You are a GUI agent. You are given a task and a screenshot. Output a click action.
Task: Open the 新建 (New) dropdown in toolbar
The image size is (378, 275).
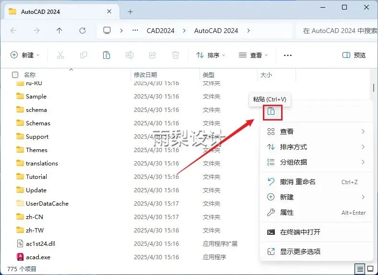[25, 55]
